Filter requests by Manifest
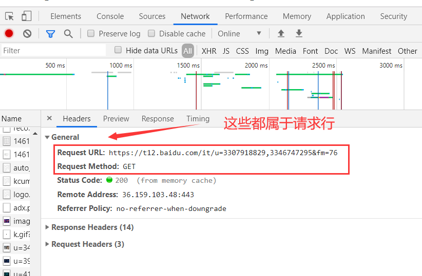422x276 pixels. (377, 51)
